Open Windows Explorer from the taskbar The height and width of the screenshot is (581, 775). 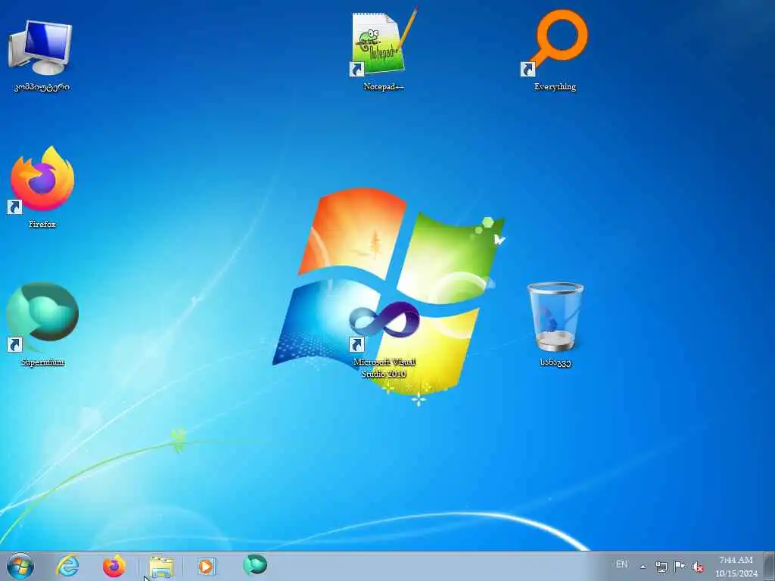(161, 567)
